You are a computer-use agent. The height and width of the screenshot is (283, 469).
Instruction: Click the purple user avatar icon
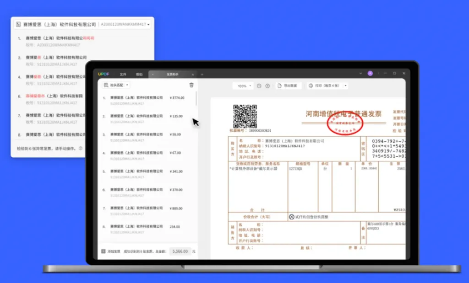370,74
